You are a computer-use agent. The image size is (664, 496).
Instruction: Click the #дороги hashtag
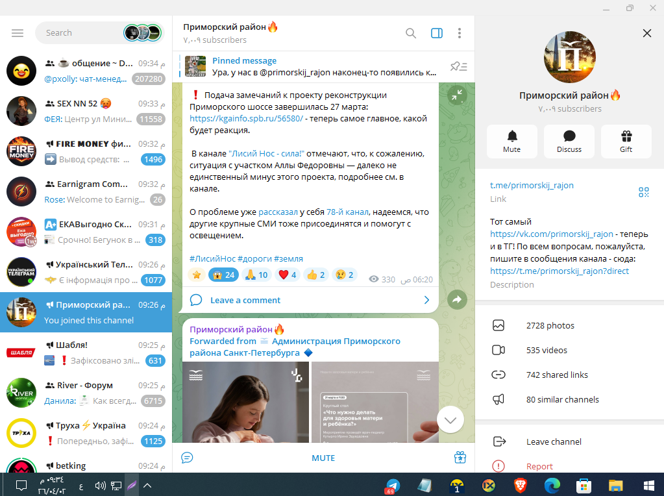(254, 258)
